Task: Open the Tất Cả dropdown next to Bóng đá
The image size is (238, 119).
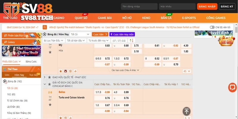Action: [x=80, y=35]
